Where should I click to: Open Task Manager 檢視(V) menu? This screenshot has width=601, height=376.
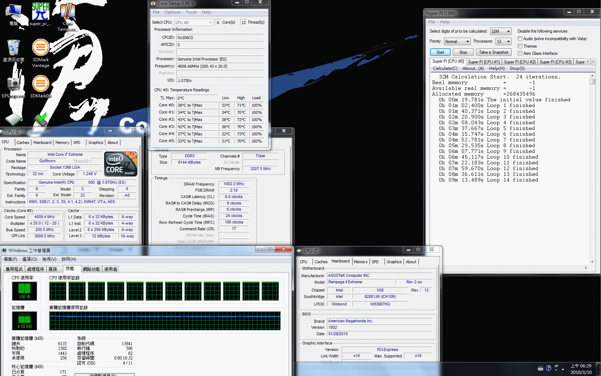49,259
